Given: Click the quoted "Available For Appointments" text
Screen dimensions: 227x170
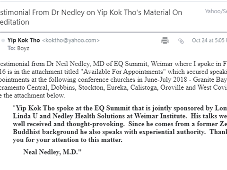Looking at the screenshot, I should pos(123,72).
